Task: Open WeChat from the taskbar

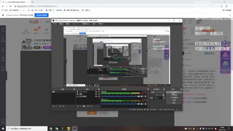Action: tap(57, 129)
